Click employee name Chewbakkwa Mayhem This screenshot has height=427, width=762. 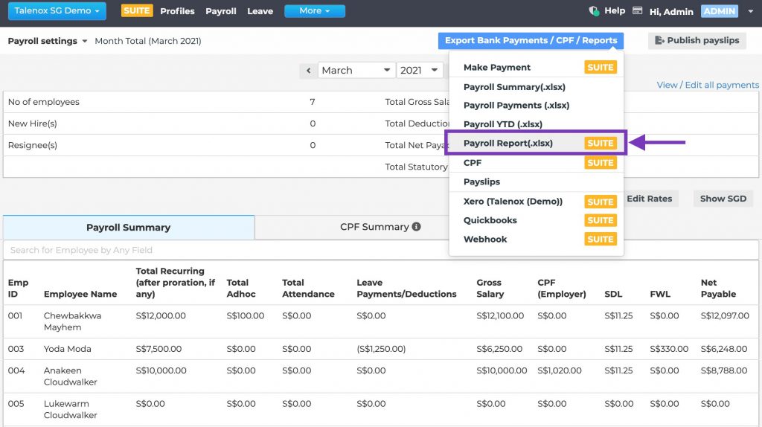click(72, 321)
